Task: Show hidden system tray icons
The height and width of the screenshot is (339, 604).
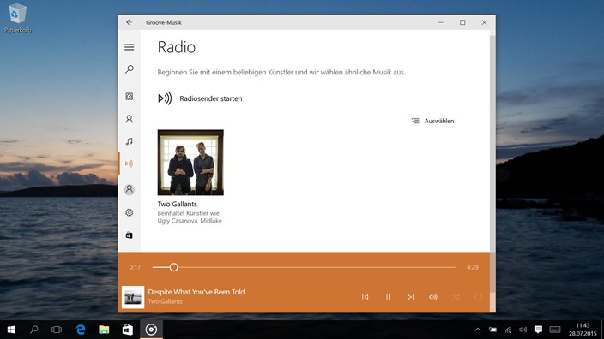Action: click(x=478, y=330)
